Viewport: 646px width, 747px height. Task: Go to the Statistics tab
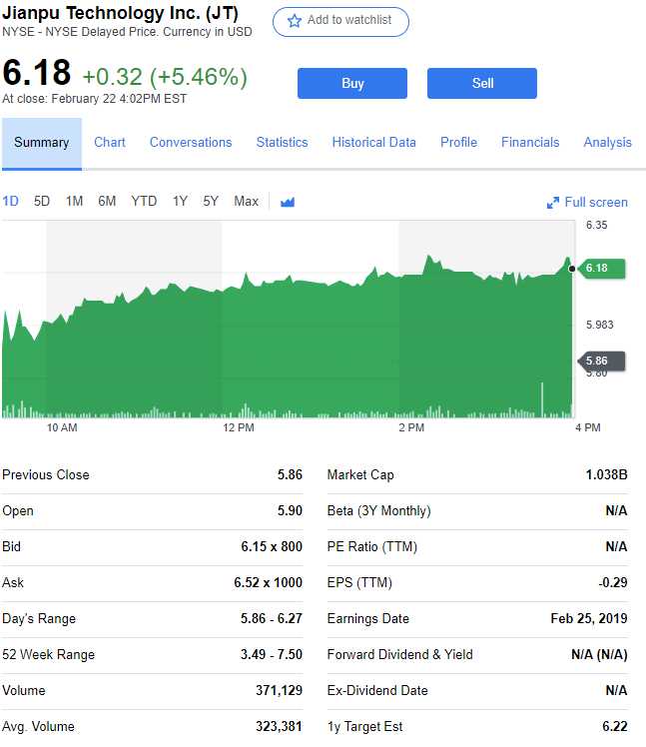point(282,143)
